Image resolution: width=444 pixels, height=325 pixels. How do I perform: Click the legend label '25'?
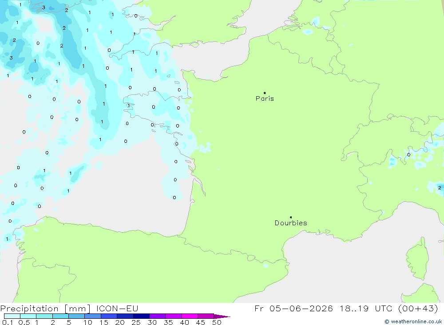click(136, 322)
